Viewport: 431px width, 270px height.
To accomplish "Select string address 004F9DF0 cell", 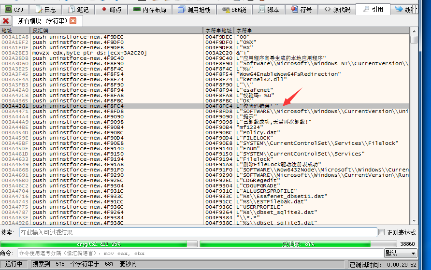I will click(x=219, y=43).
